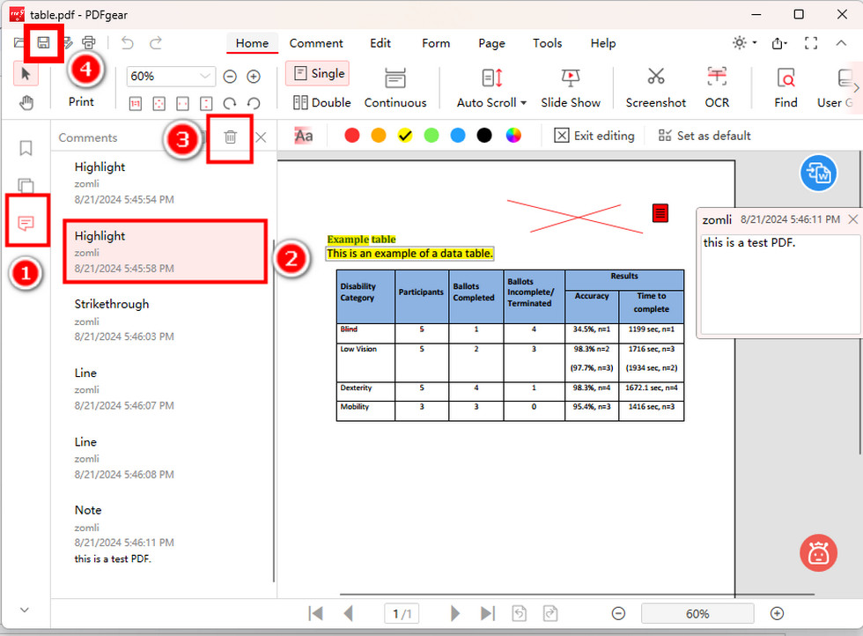Open the Comments sidebar panel icon

[26, 221]
